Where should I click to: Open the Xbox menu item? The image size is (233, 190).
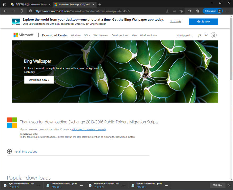pyautogui.click(x=134, y=35)
